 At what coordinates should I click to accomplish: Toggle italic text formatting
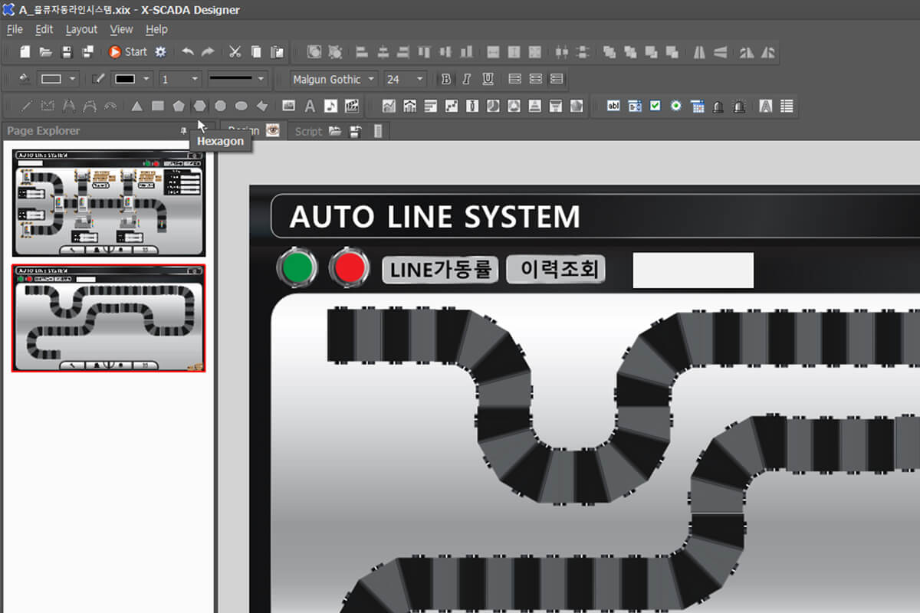click(x=466, y=79)
